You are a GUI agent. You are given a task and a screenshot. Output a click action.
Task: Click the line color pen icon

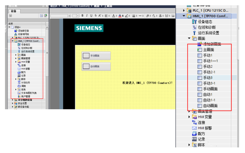click(126, 16)
